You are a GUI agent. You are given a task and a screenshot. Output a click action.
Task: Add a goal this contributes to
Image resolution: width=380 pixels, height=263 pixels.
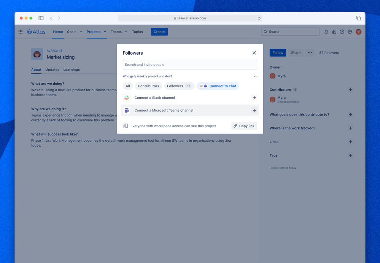350,114
